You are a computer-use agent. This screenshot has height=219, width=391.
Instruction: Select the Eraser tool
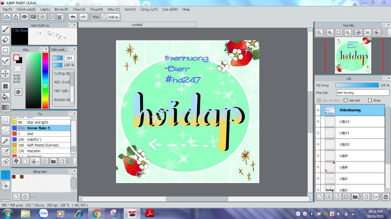coord(5,40)
